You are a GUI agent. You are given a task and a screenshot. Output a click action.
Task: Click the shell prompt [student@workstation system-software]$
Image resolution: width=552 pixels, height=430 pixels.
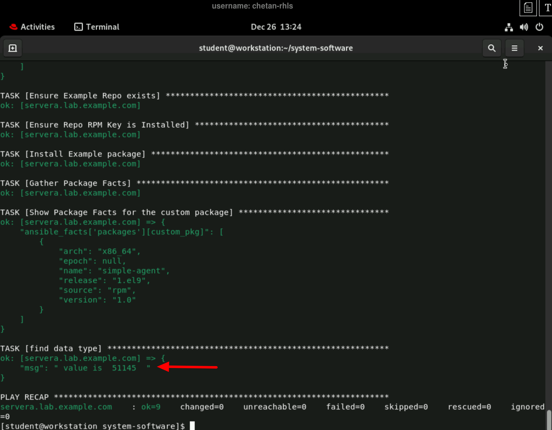(92, 426)
